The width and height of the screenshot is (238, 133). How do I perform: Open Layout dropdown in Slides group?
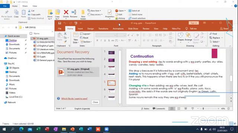(86, 34)
